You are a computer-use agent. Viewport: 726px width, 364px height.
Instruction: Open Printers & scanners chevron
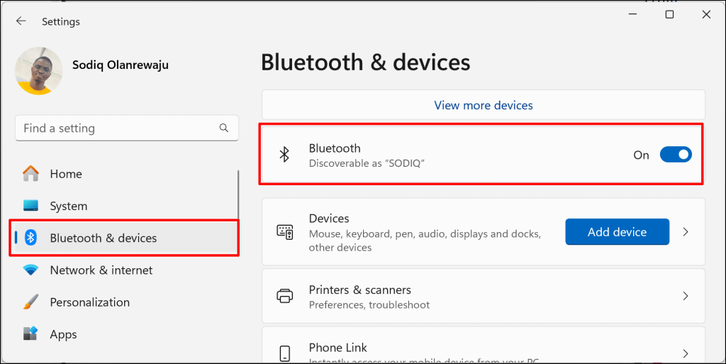click(686, 297)
